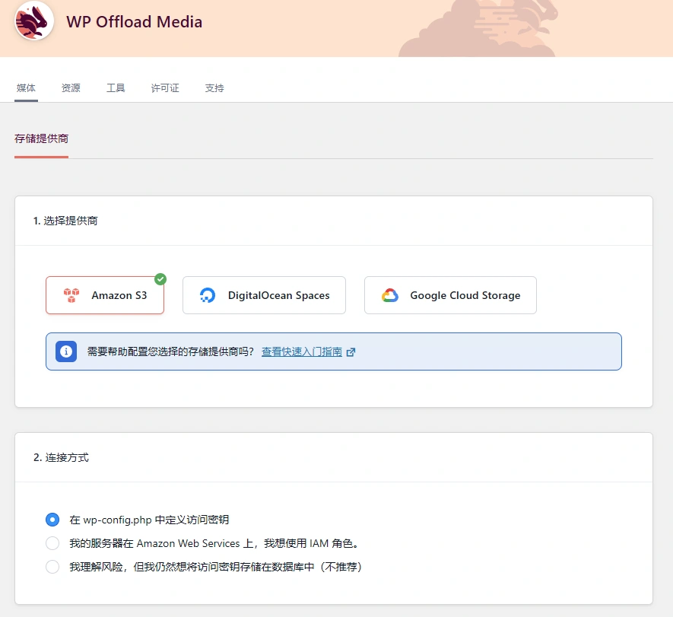Select the 存储提供商 tab
Screen dimensions: 673x617
coord(40,138)
